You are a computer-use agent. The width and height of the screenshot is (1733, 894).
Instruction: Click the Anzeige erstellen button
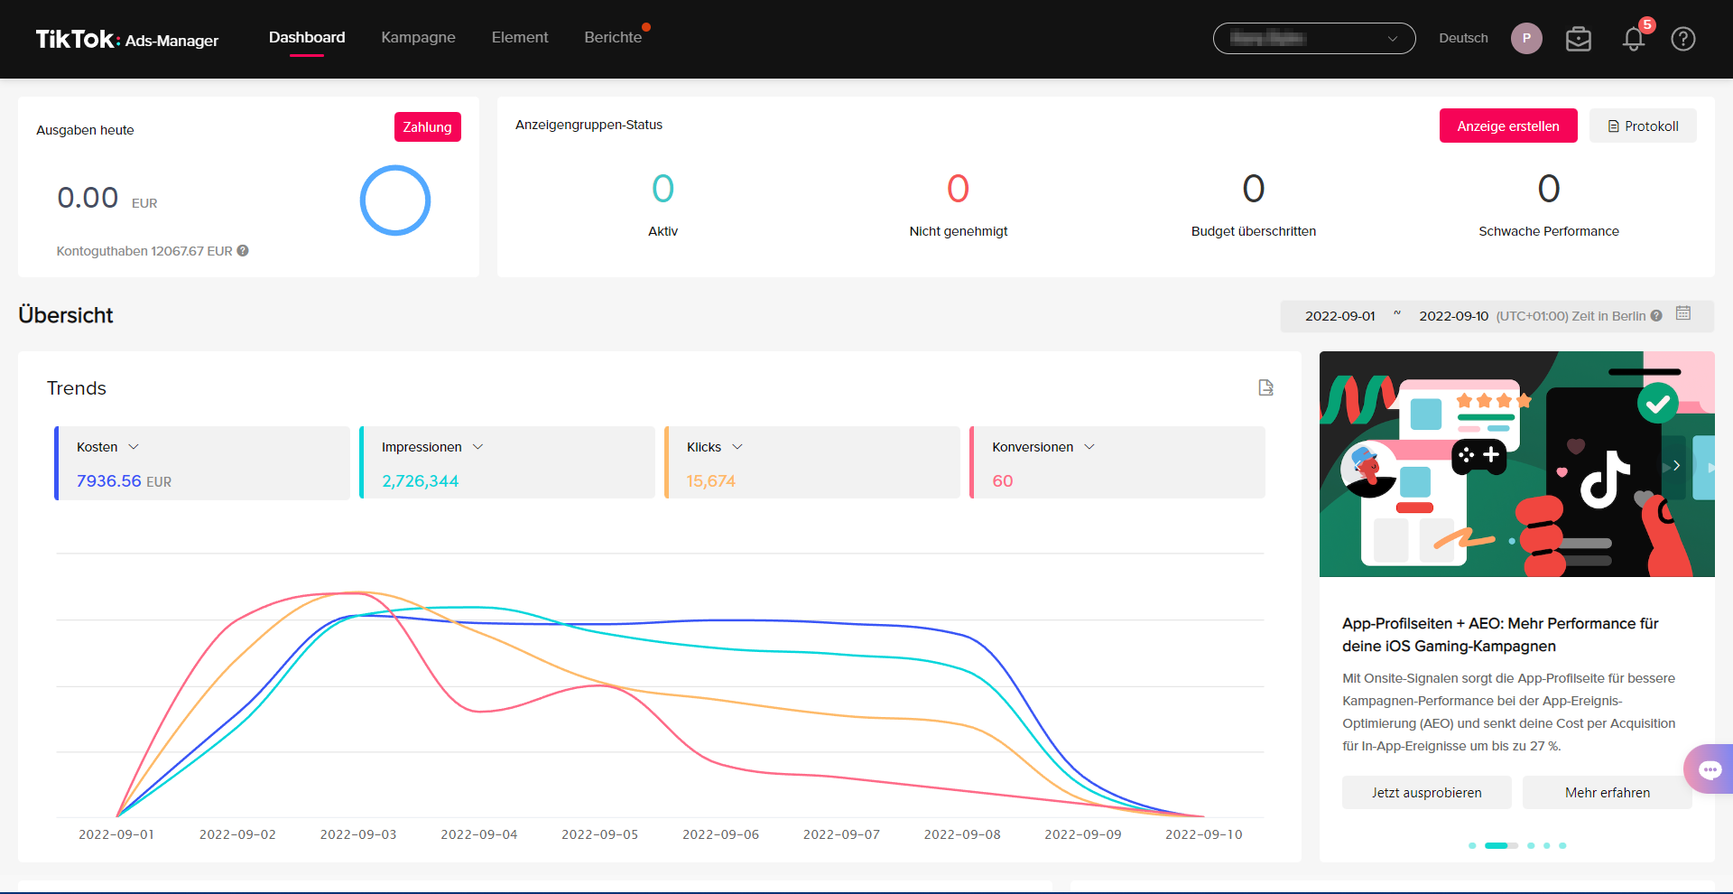(x=1508, y=126)
